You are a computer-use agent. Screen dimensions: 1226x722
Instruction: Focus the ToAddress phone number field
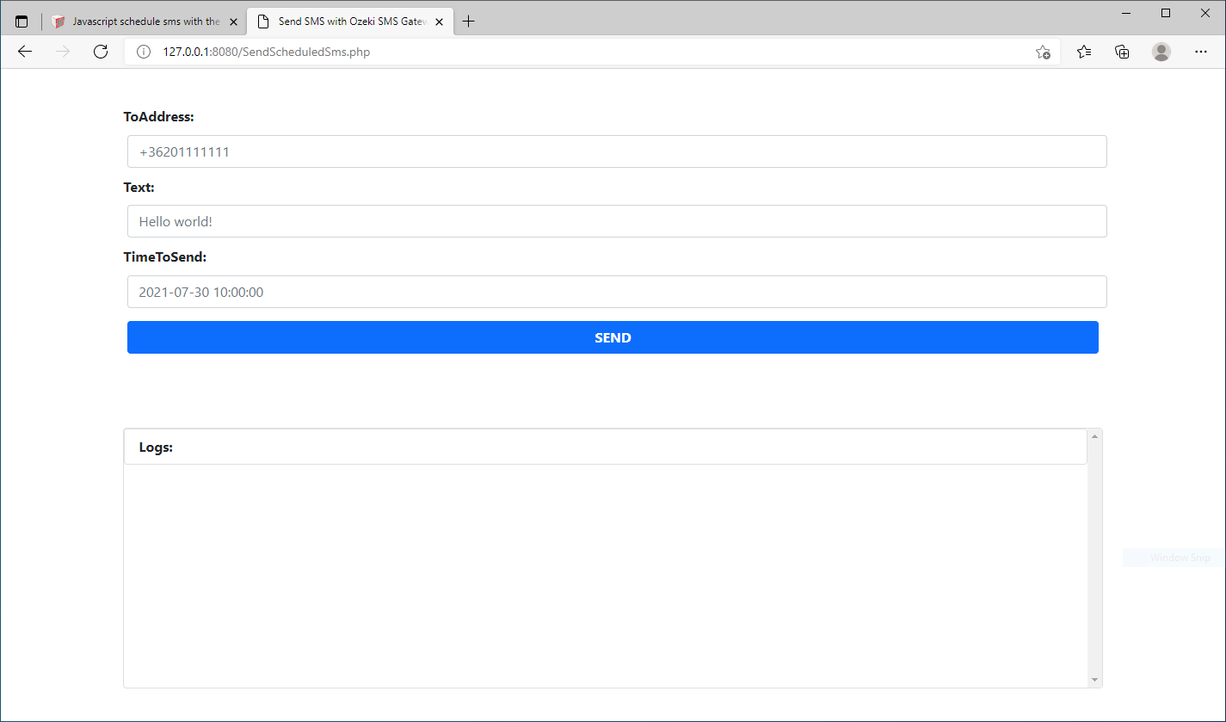(617, 151)
